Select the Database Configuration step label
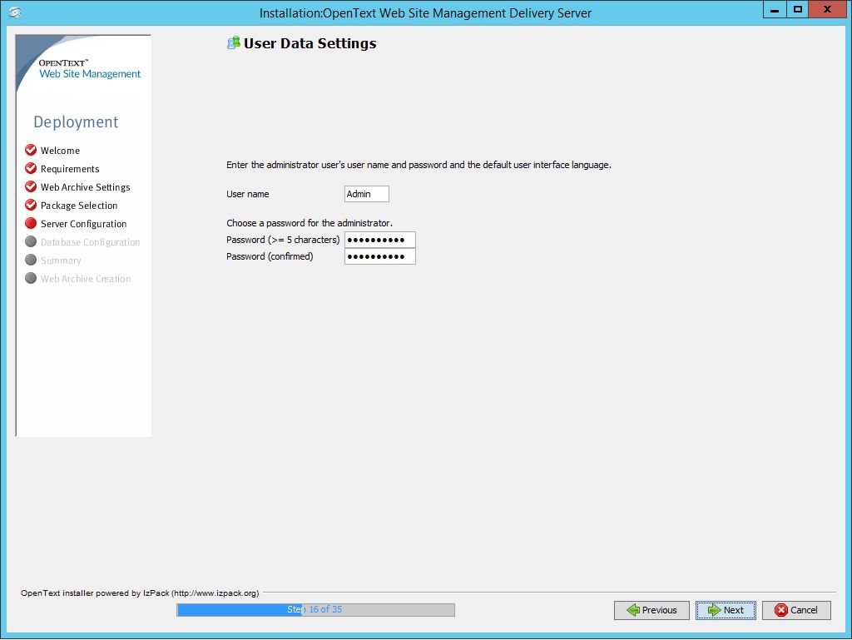Viewport: 852px width, 640px height. tap(90, 242)
